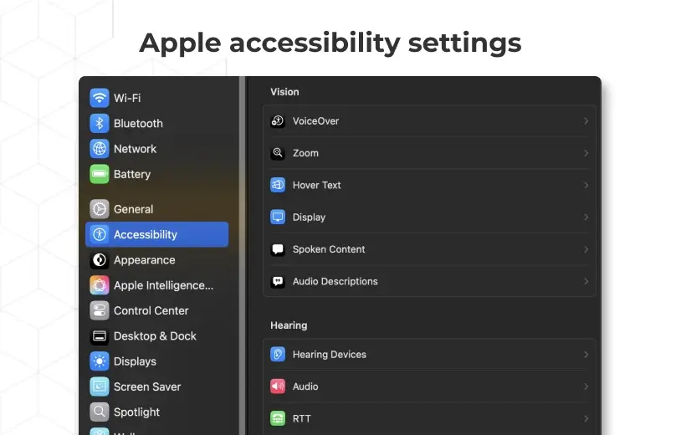Click the VoiceOver icon
681x435 pixels.
click(278, 121)
